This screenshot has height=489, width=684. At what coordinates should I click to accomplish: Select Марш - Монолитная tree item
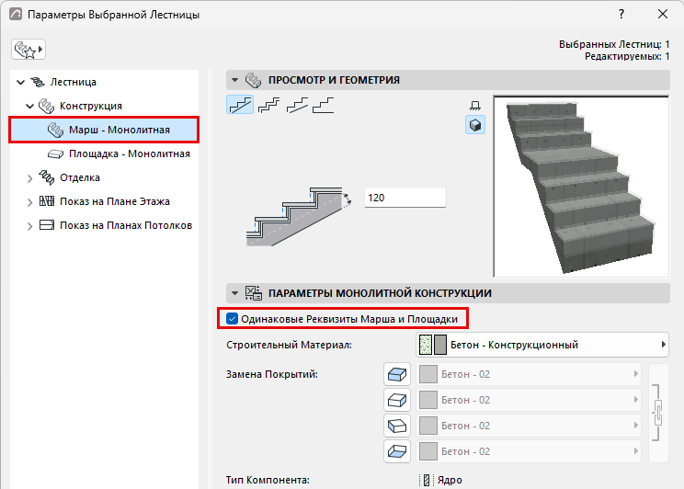pos(104,130)
